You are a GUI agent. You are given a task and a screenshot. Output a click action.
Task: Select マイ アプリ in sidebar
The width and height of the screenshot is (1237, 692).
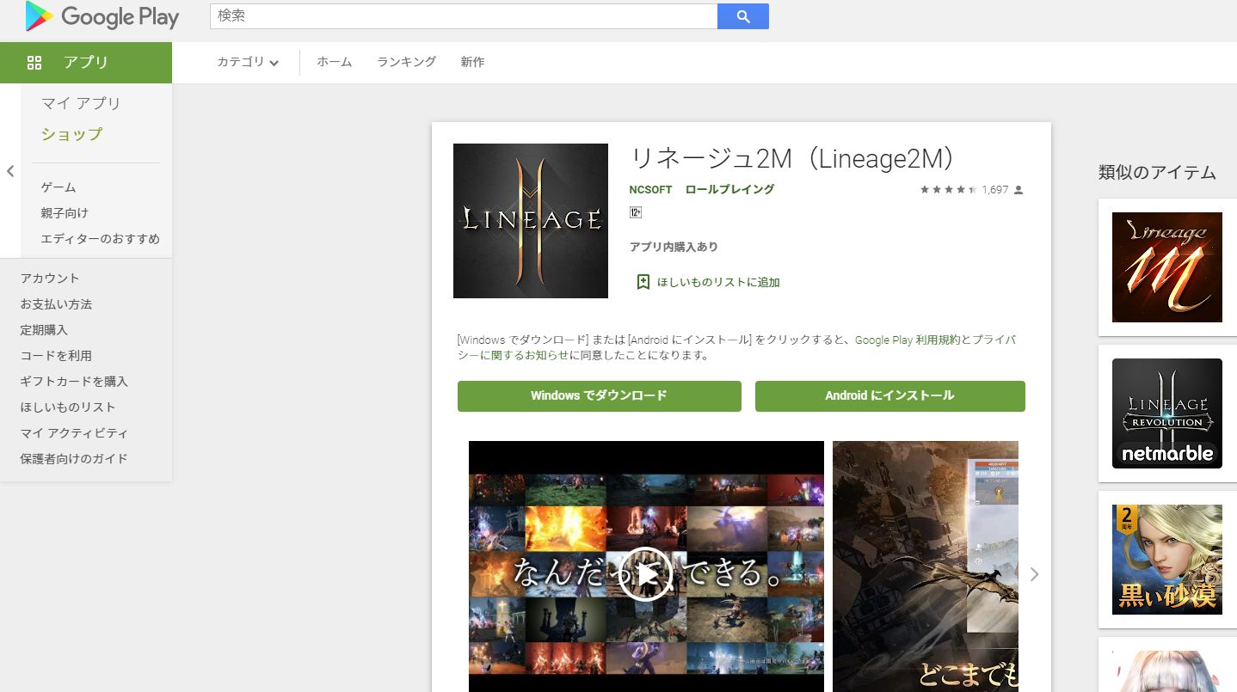(x=82, y=103)
